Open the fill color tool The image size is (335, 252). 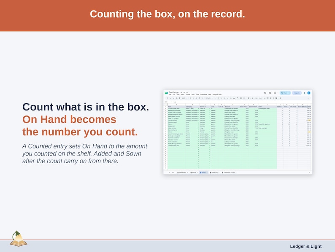pyautogui.click(x=238, y=98)
